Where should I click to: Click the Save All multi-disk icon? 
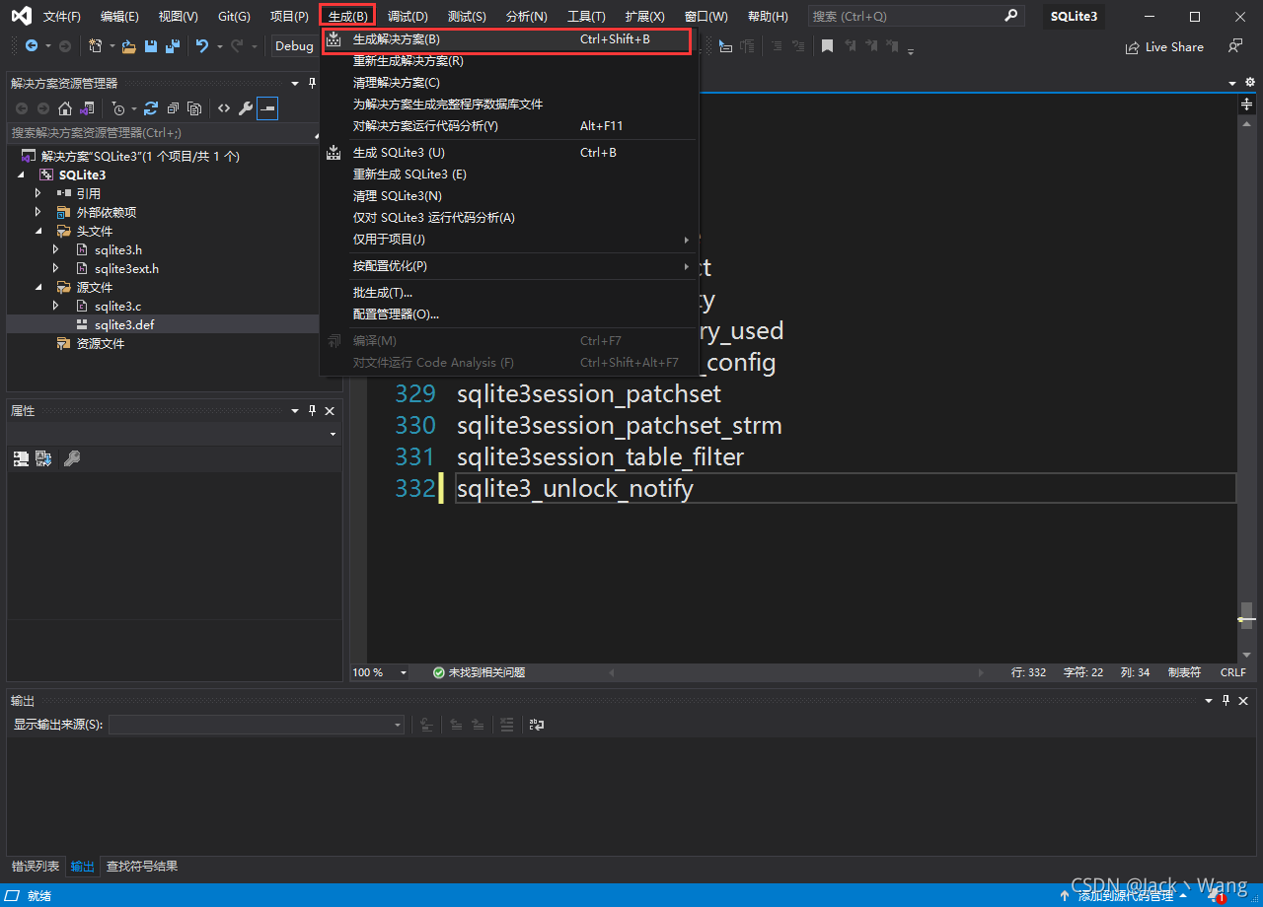click(x=173, y=46)
